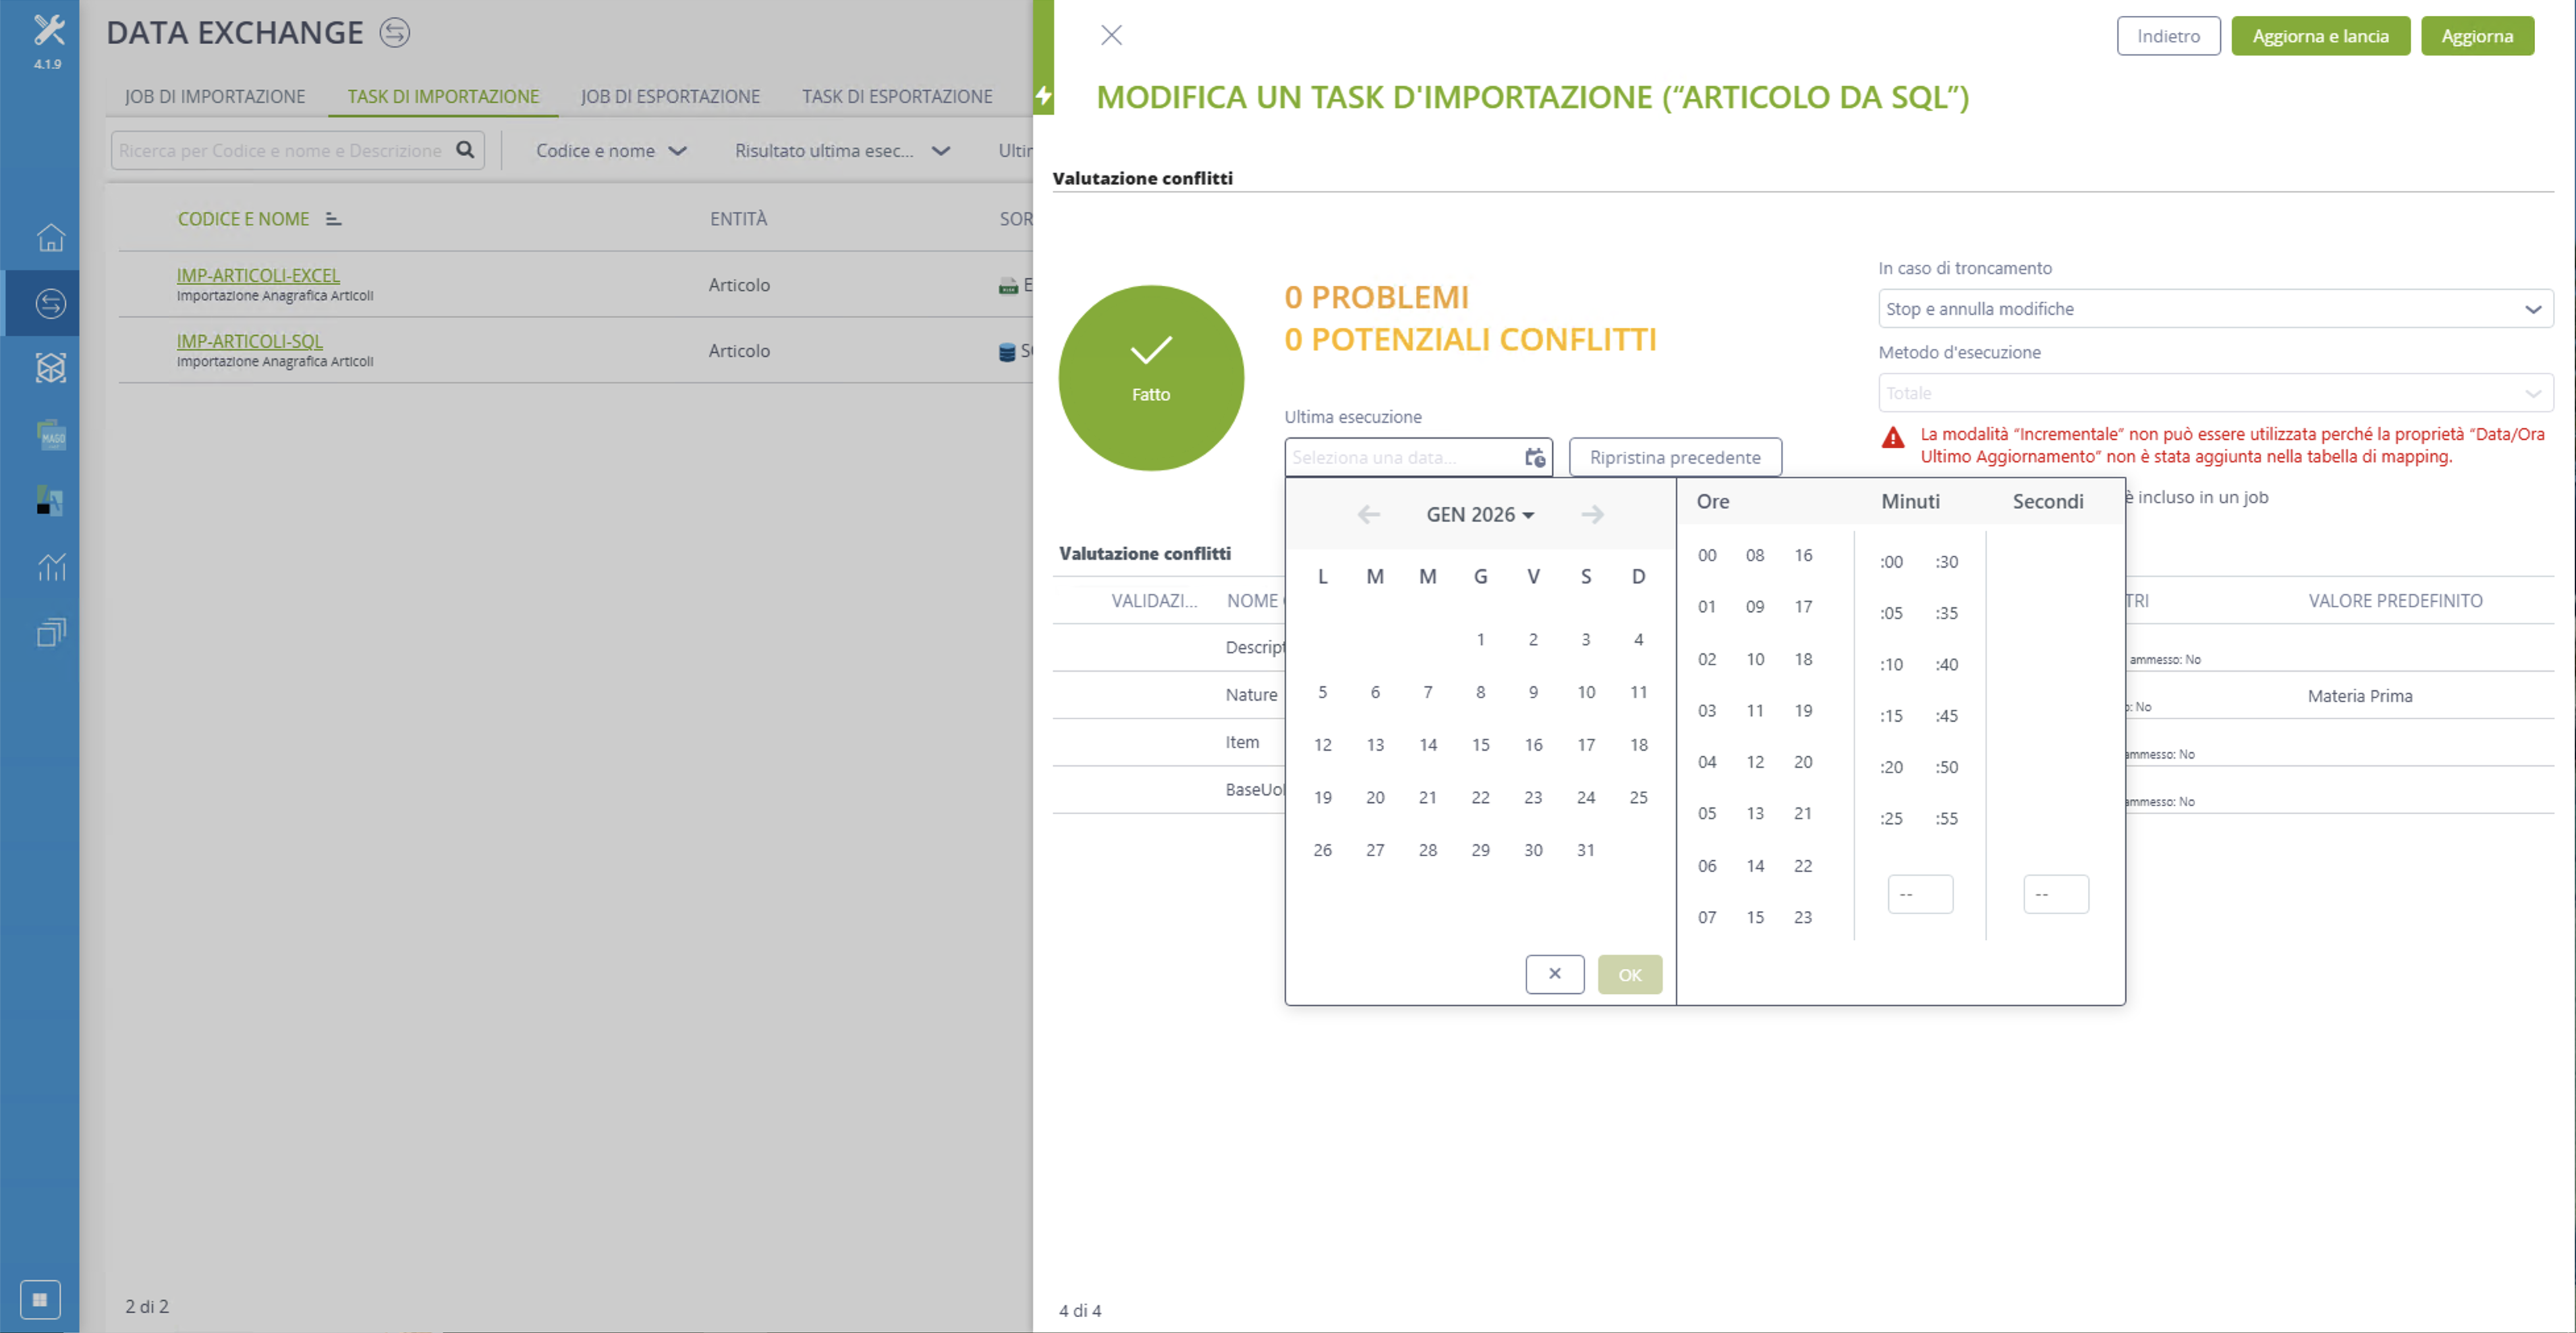Open IMP-ARTICOLI-EXCEL link
The width and height of the screenshot is (2576, 1333).
click(258, 275)
